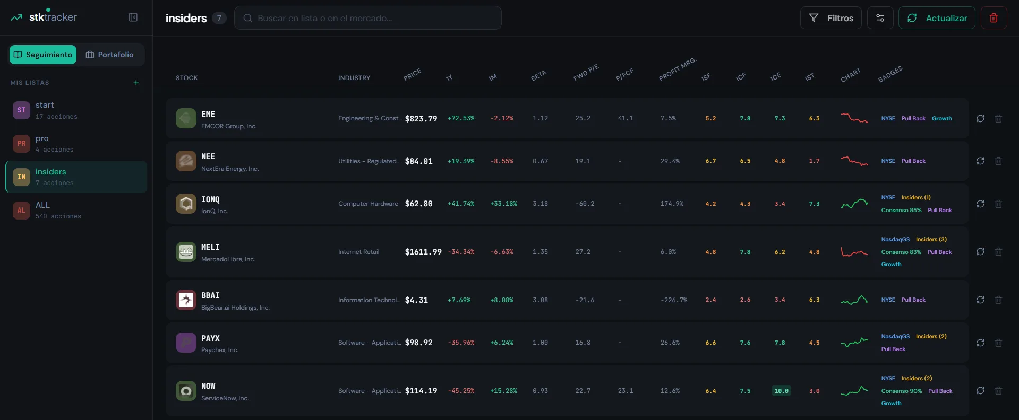Screen dimensions: 1019x420
Task: Remove NEE row via trash icon
Action: [x=998, y=161]
